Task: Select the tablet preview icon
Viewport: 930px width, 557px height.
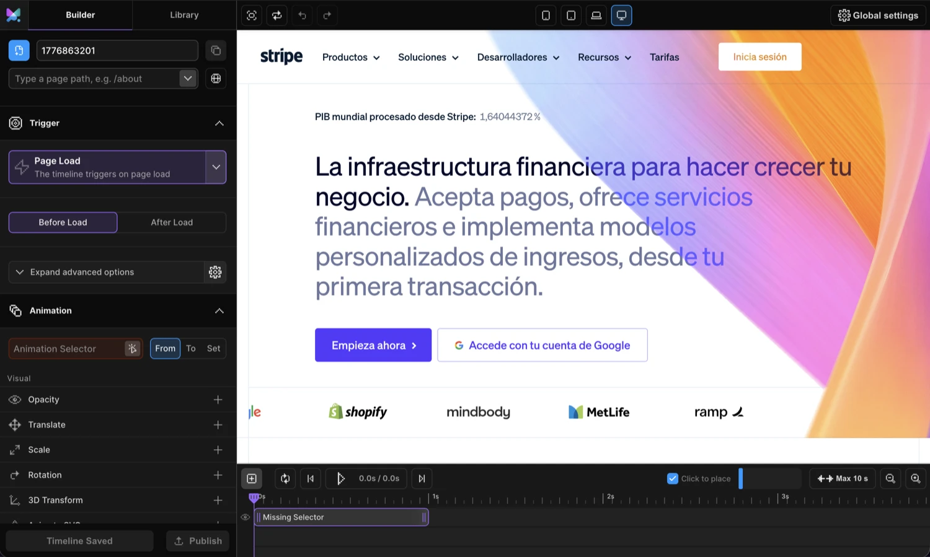Action: [570, 15]
